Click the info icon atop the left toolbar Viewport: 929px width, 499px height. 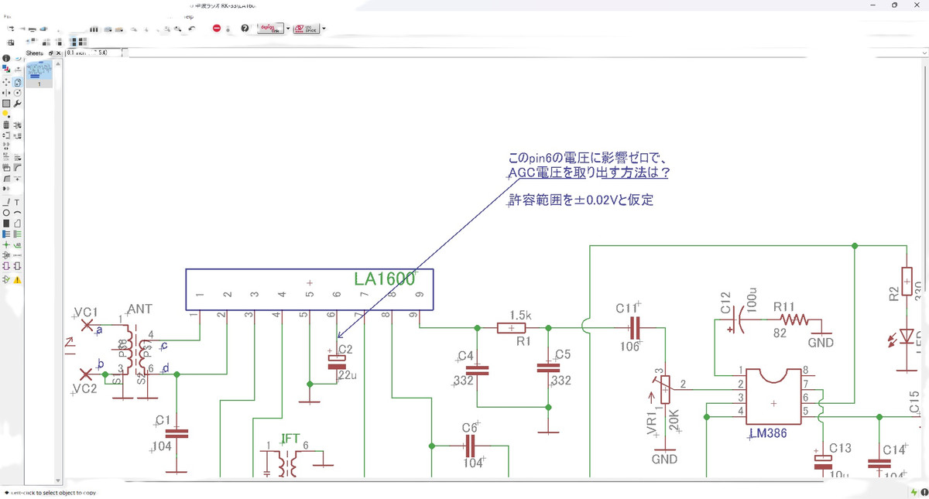[x=6, y=58]
